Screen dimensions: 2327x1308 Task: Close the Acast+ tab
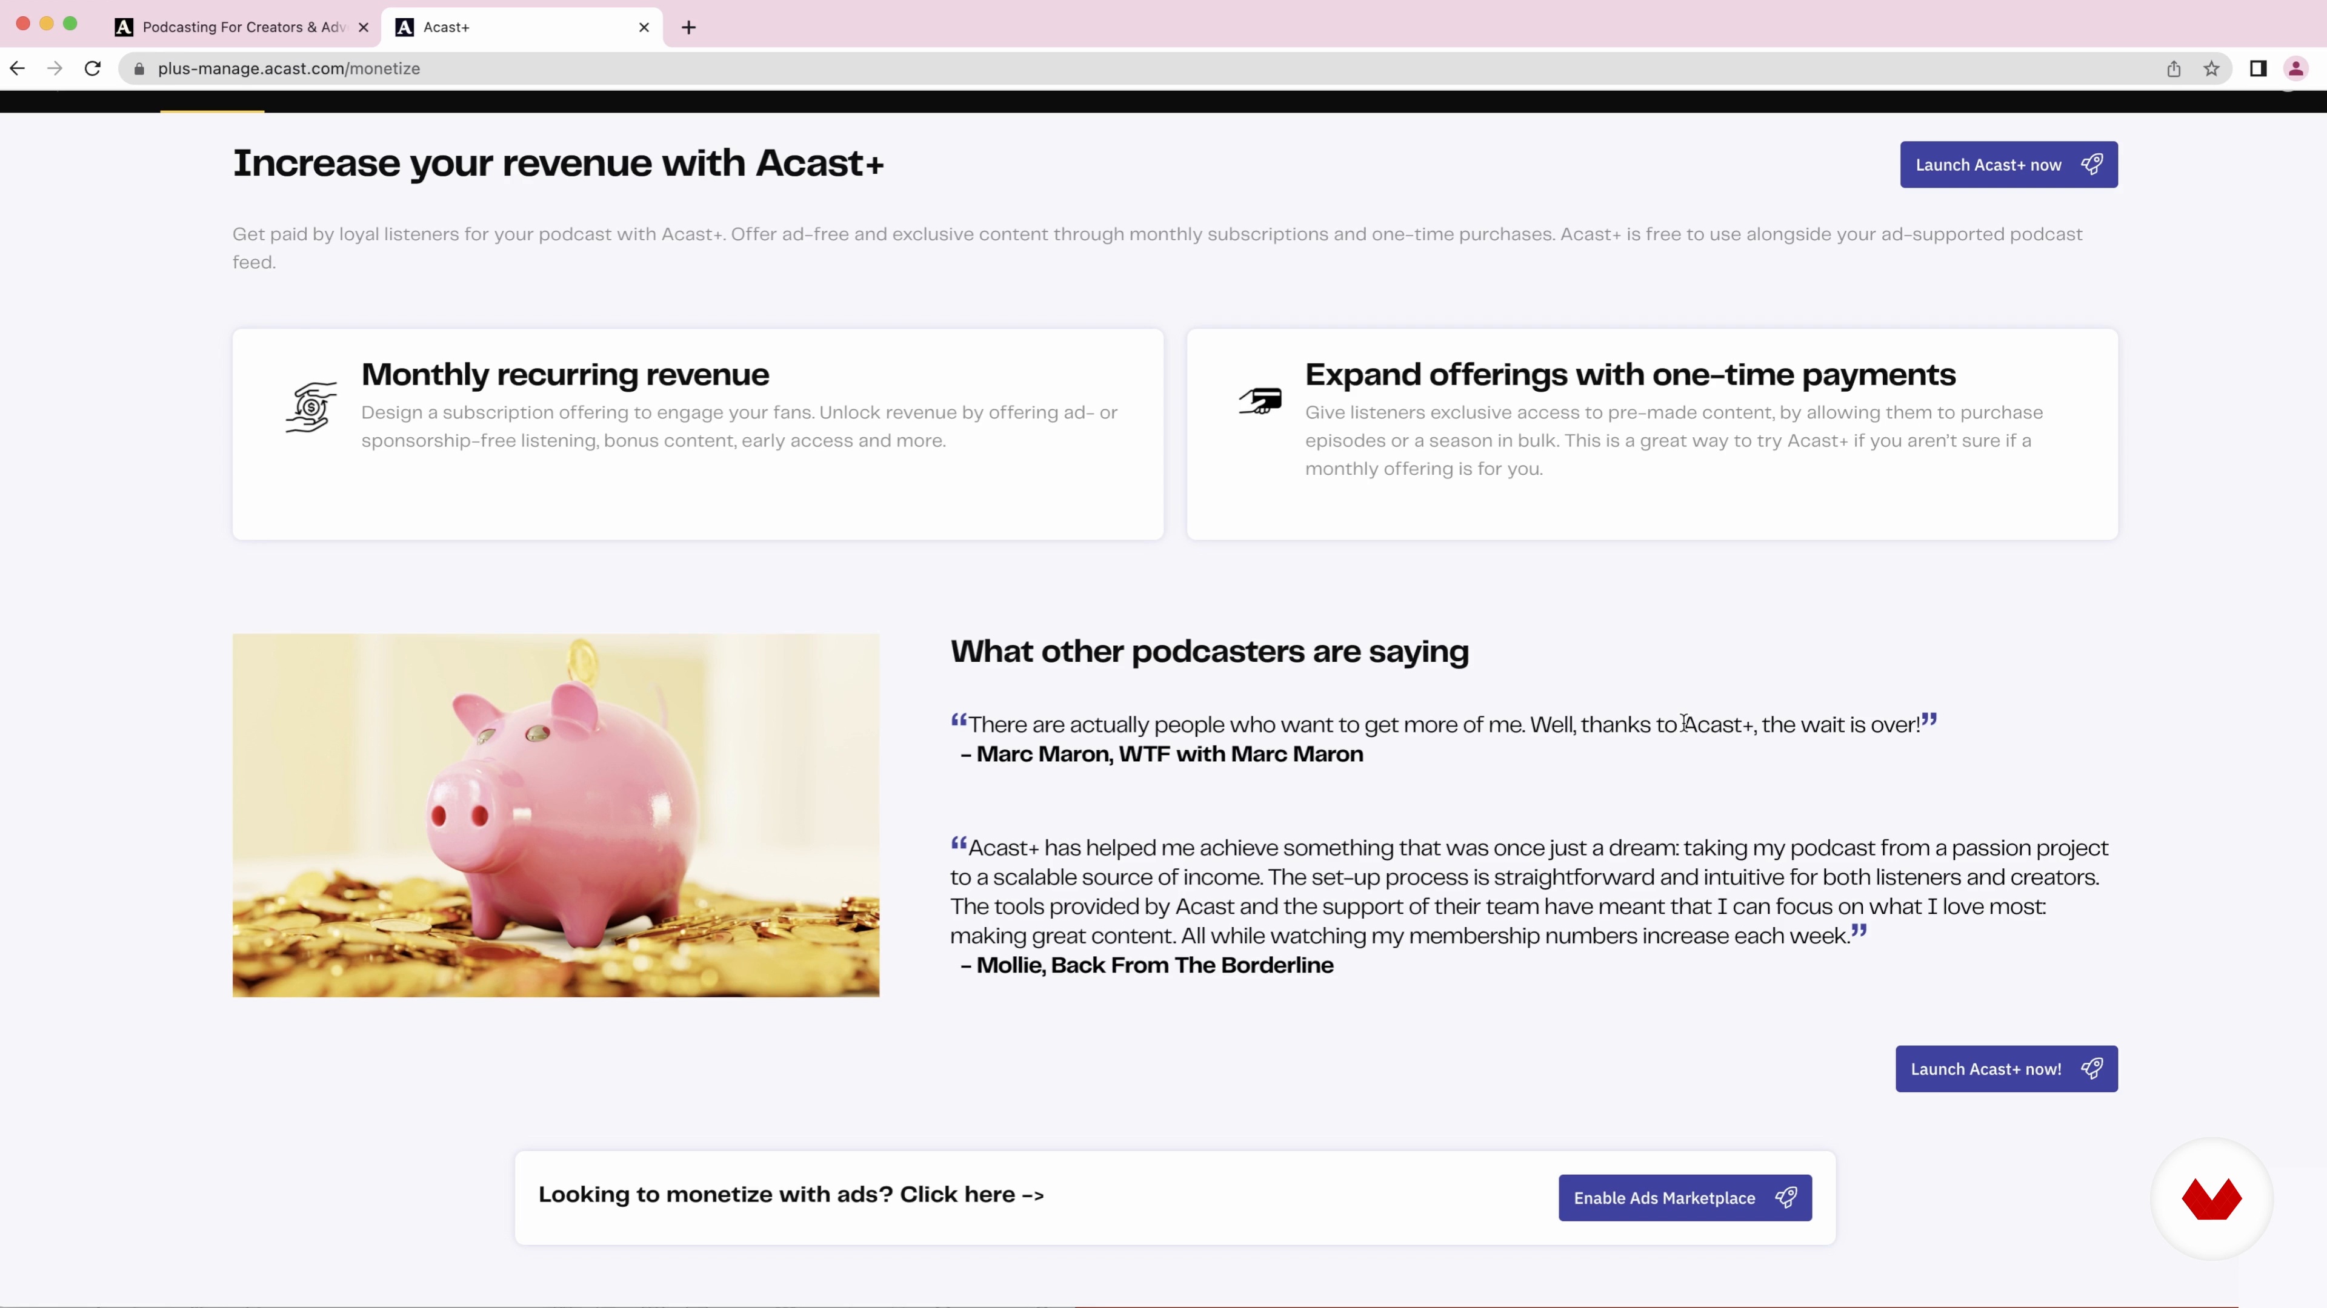(644, 27)
